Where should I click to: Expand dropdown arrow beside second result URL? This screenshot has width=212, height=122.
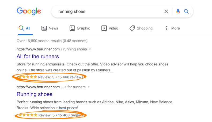tap(89, 87)
